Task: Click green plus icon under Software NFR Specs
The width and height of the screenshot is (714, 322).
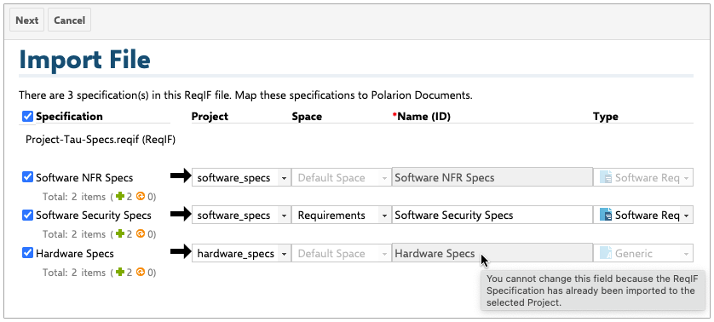Action: [x=120, y=196]
